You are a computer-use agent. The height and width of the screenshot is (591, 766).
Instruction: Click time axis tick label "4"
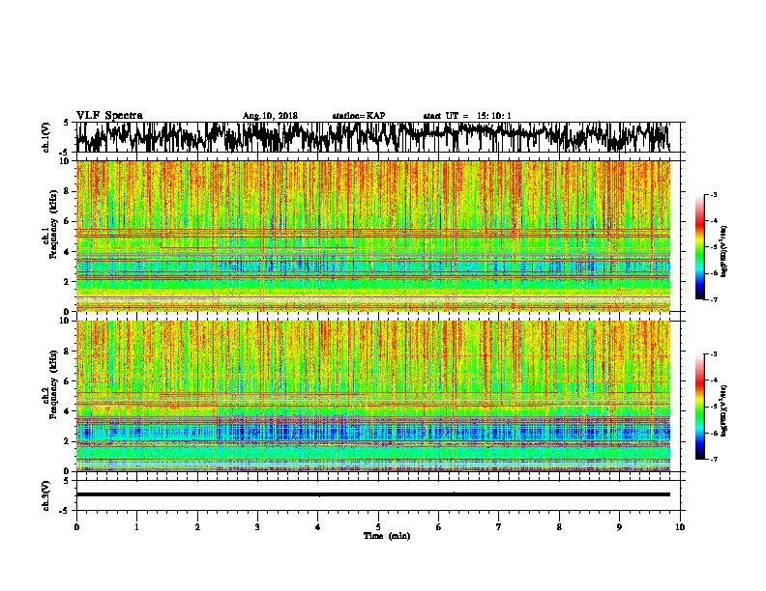coord(318,527)
